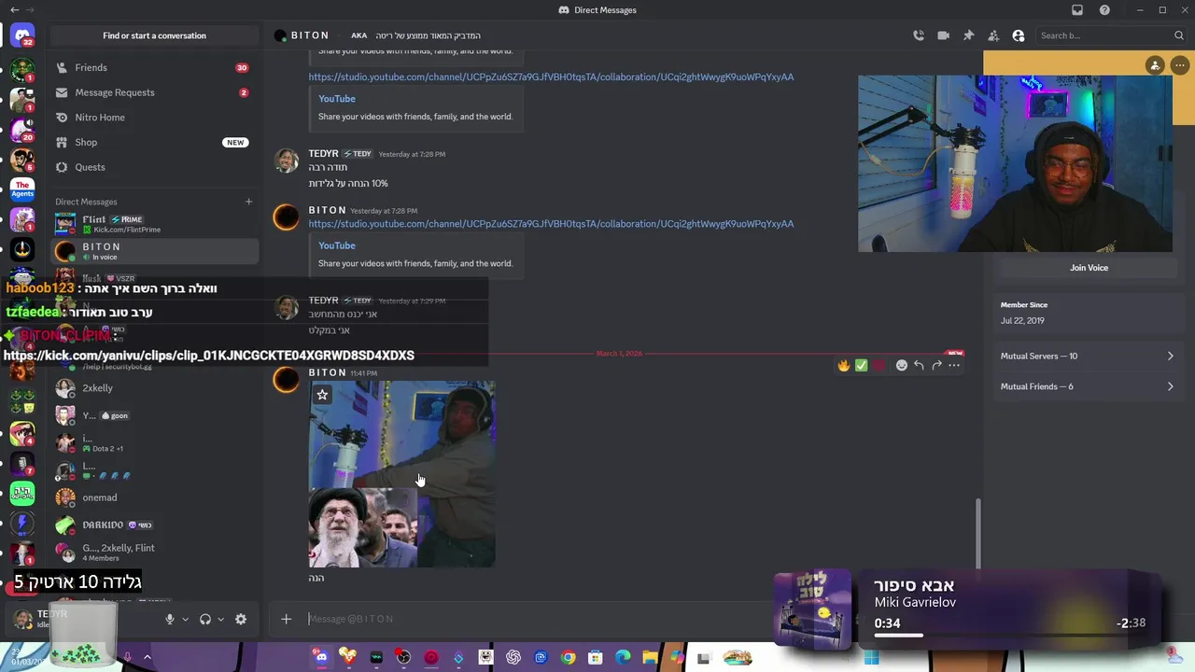
Task: Open User Settings gear
Action: [241, 619]
